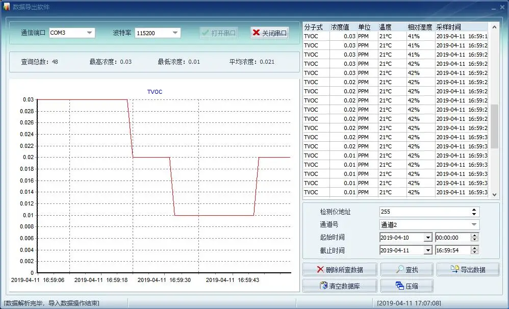The width and height of the screenshot is (509, 309).
Task: Click the 最低浓度: 0.01 label
Action: coord(179,62)
